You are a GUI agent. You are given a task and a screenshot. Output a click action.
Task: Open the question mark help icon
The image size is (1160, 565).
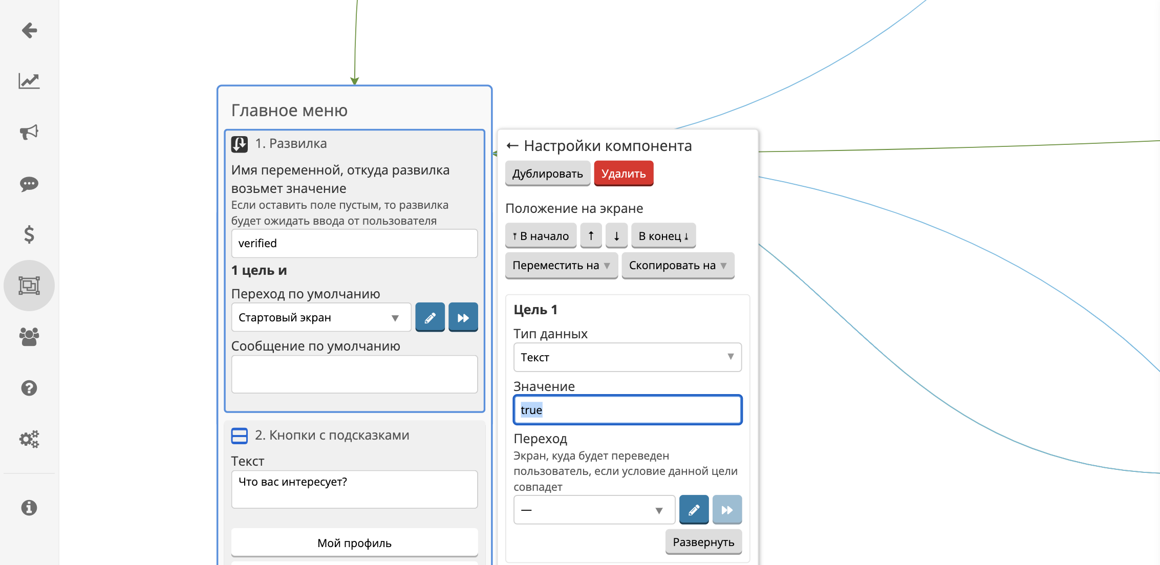pyautogui.click(x=29, y=388)
